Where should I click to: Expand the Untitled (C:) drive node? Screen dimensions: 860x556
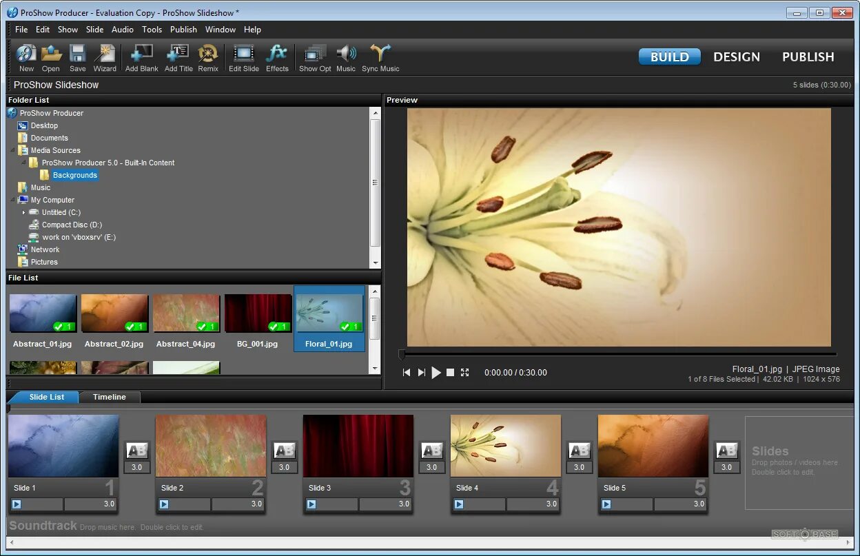coord(23,212)
